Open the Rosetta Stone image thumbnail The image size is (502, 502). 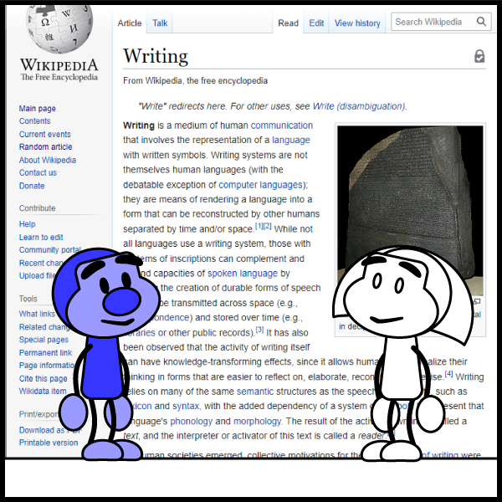click(x=409, y=209)
